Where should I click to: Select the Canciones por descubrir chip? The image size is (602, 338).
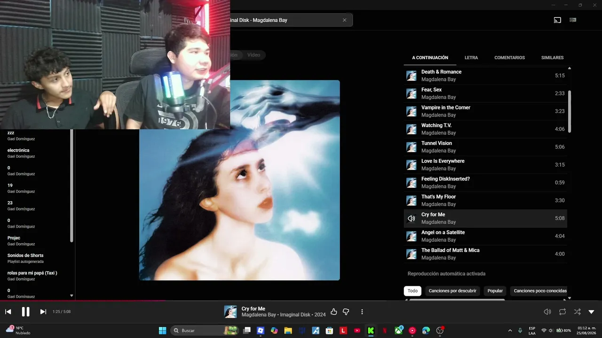pos(452,291)
